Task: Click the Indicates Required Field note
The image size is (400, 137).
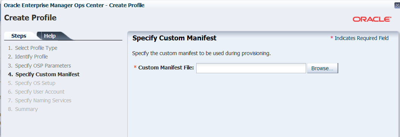Action: coord(359,38)
